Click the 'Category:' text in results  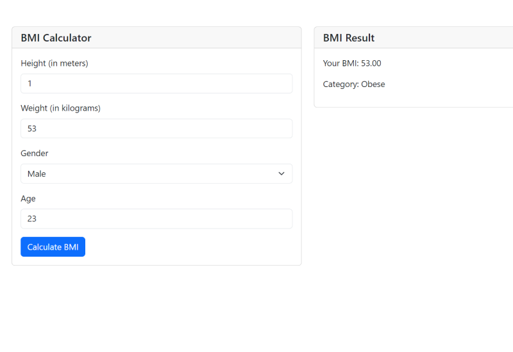click(341, 84)
